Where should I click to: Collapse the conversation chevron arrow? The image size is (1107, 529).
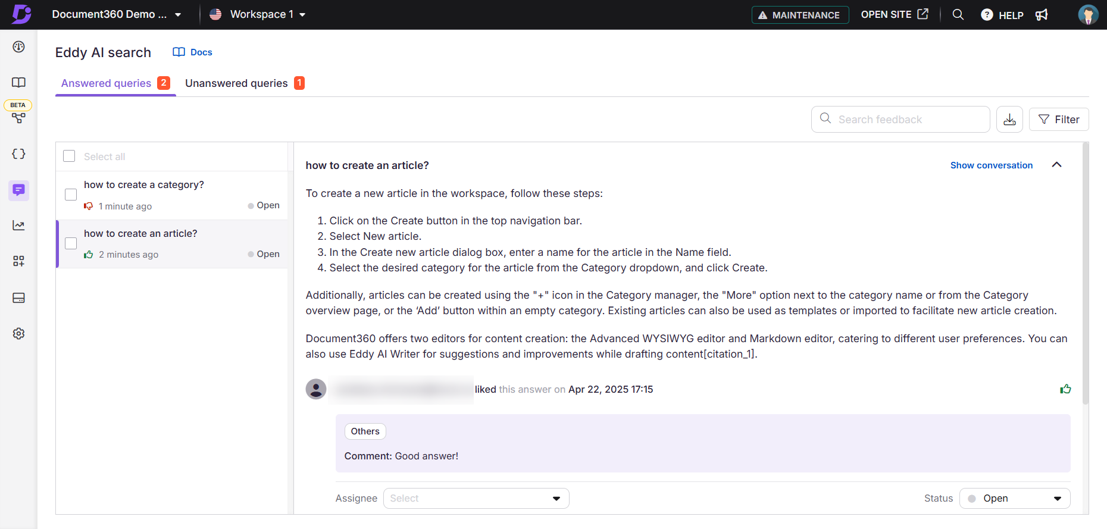[1056, 165]
